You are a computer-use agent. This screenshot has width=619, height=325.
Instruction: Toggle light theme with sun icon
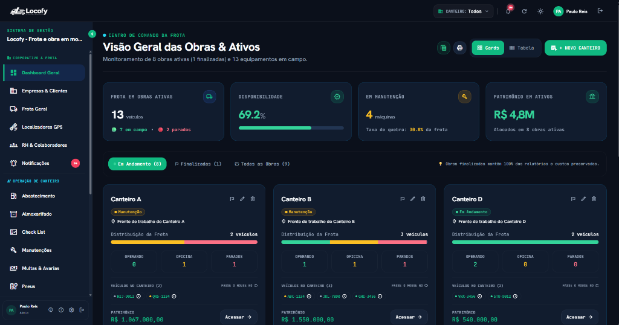click(540, 11)
